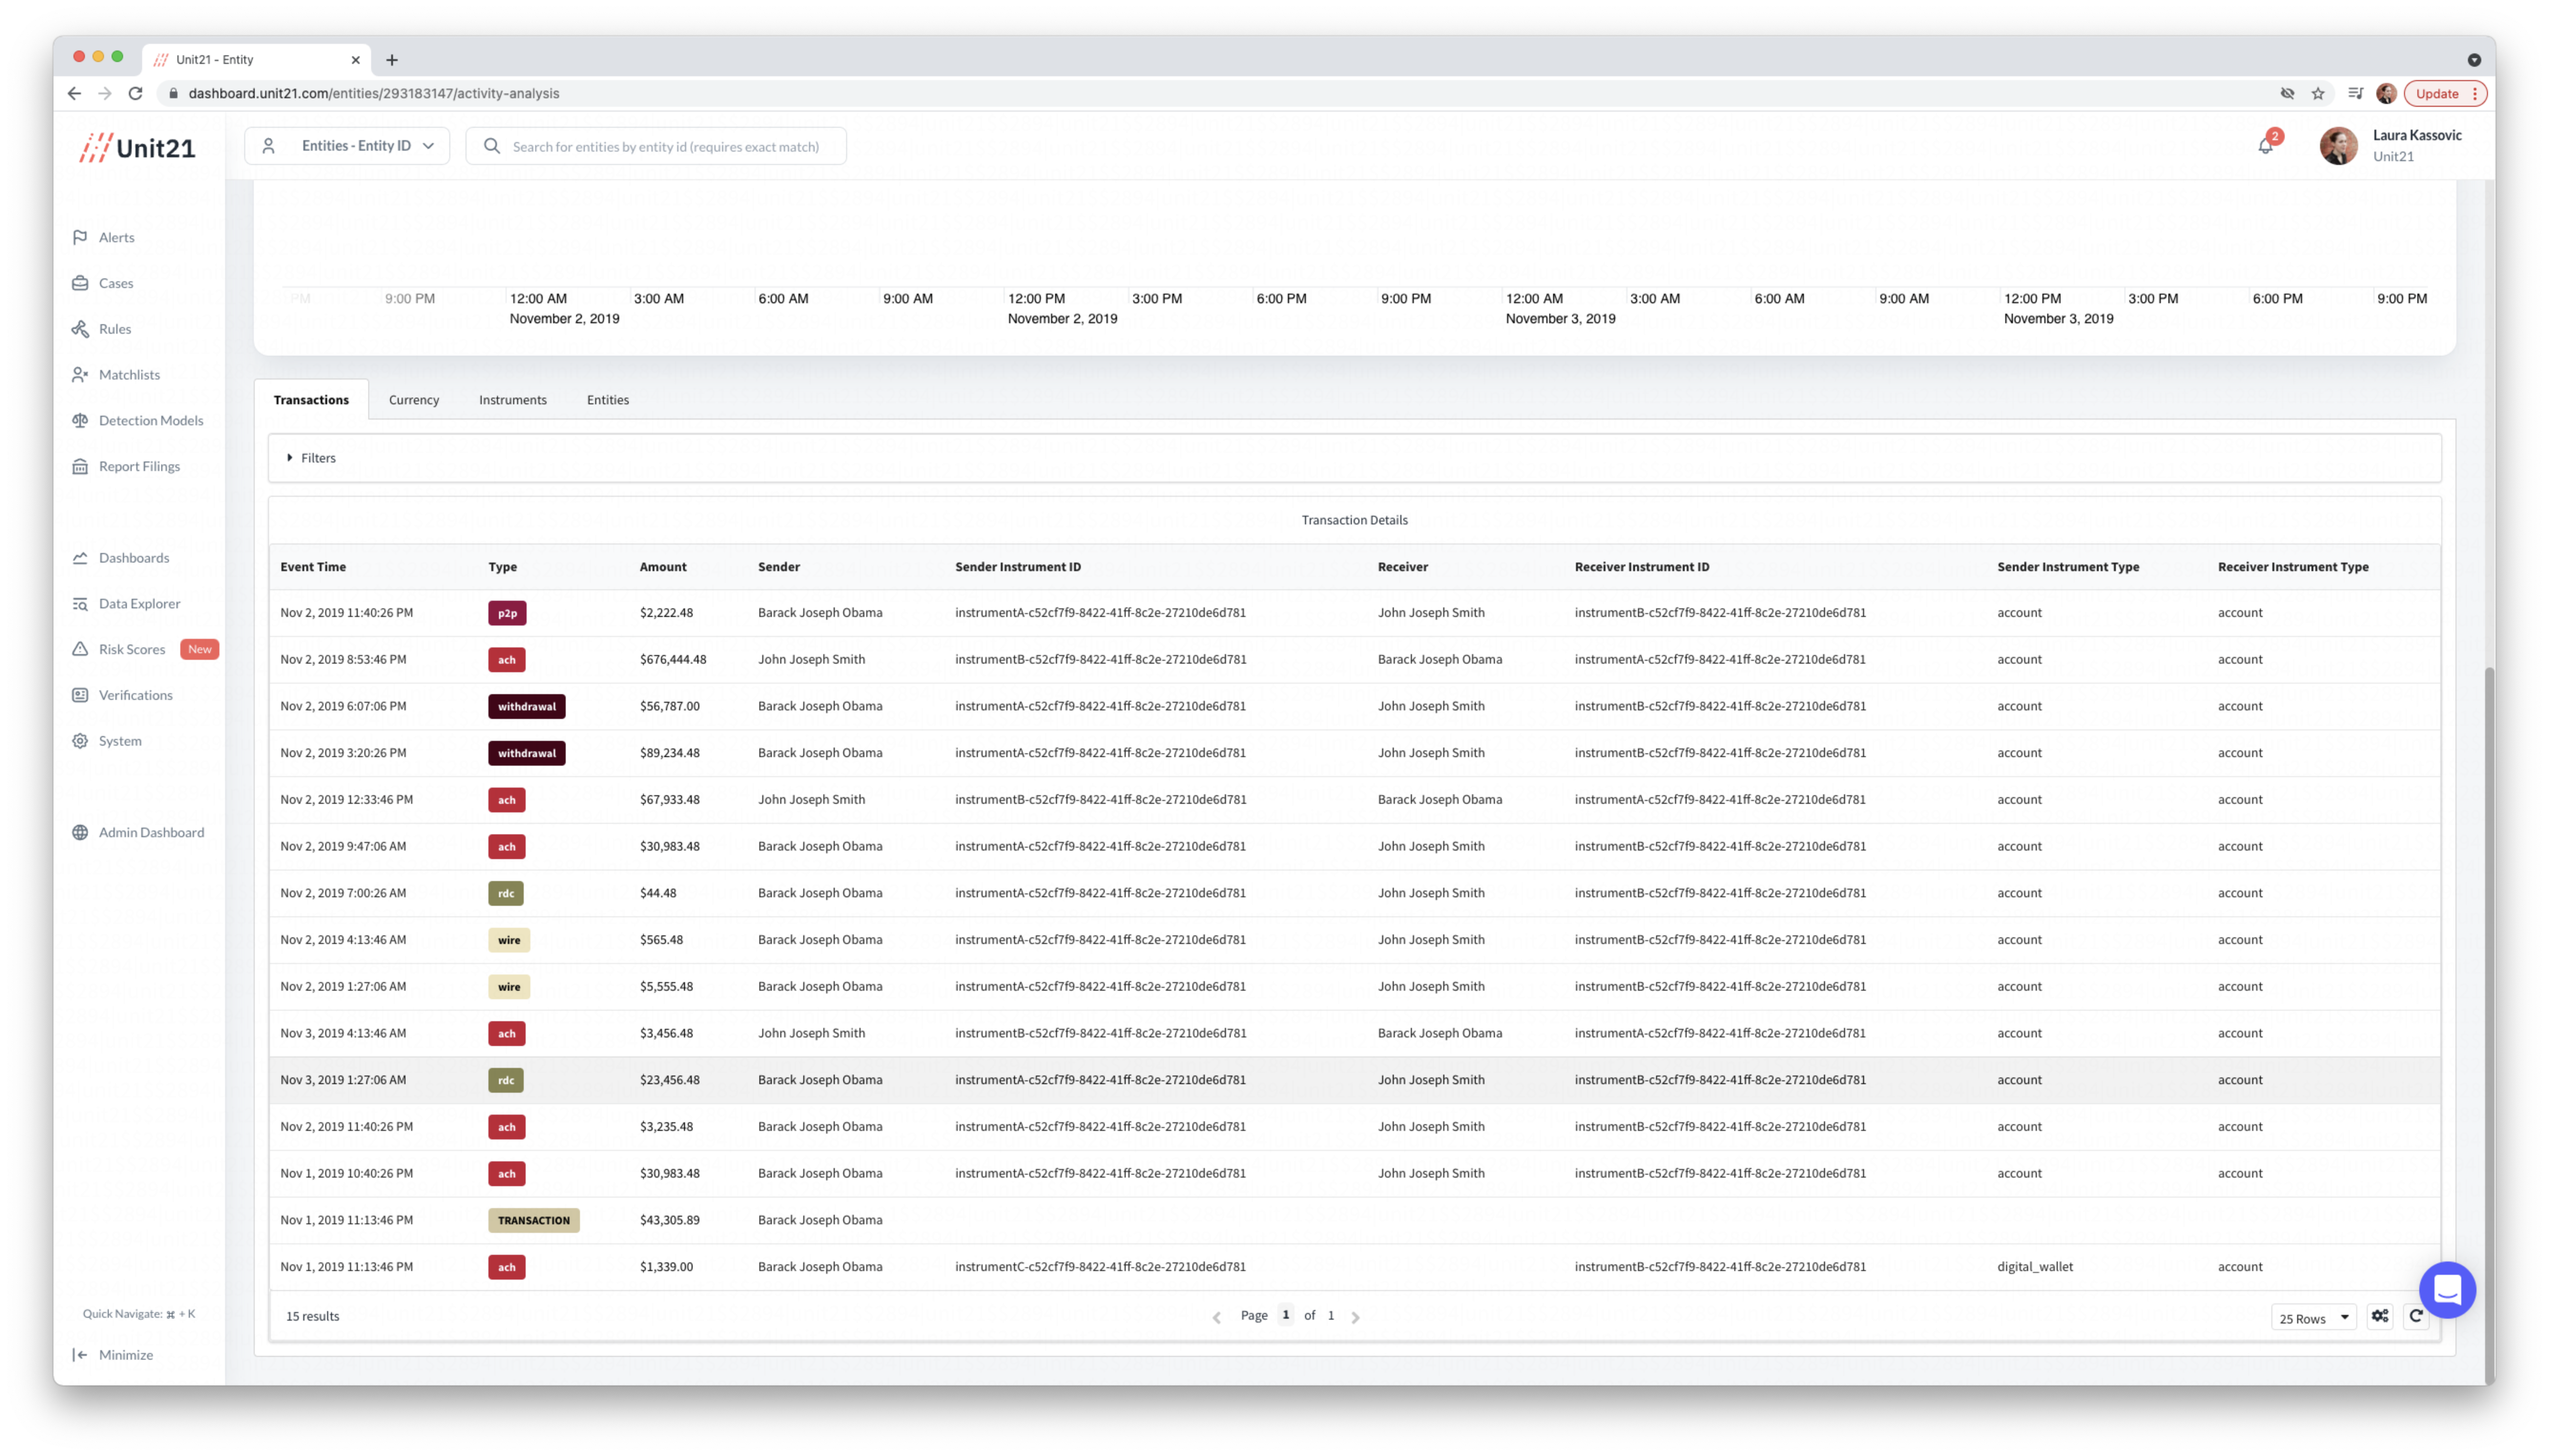2549x1456 pixels.
Task: Click the browser Update button
Action: [2437, 93]
